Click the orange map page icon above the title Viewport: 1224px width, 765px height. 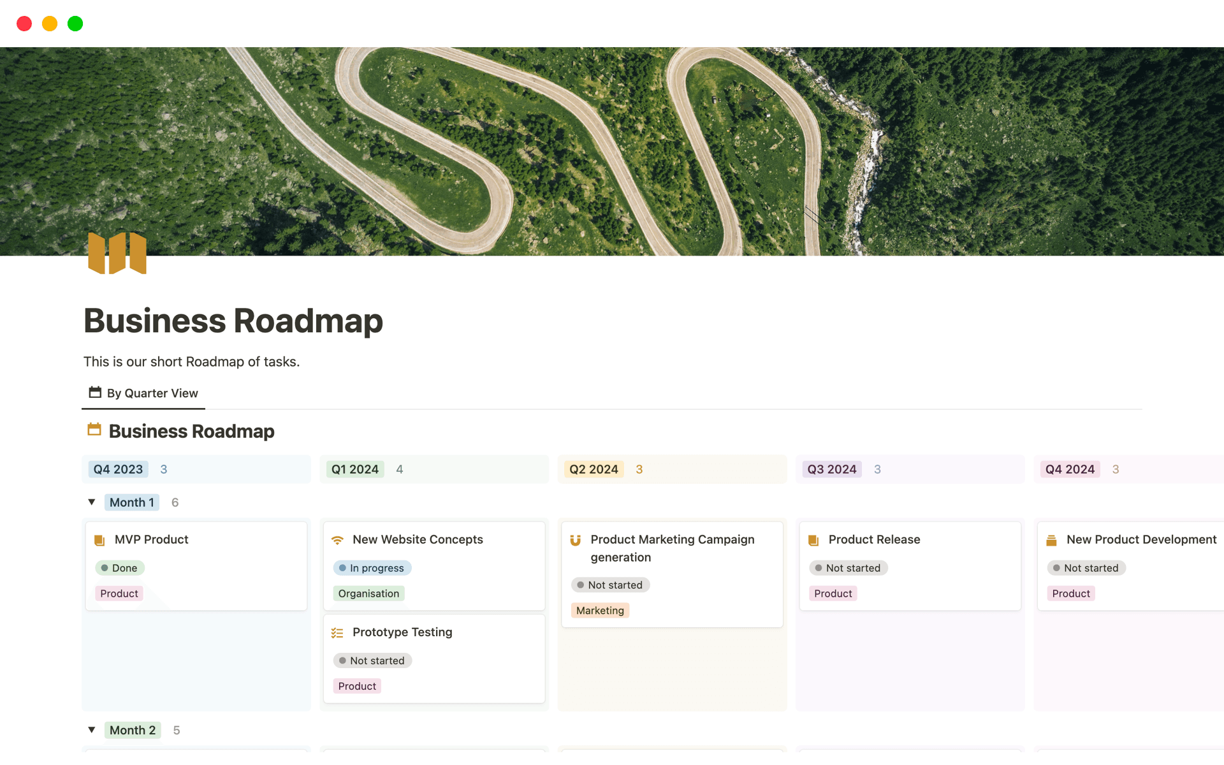(x=117, y=253)
